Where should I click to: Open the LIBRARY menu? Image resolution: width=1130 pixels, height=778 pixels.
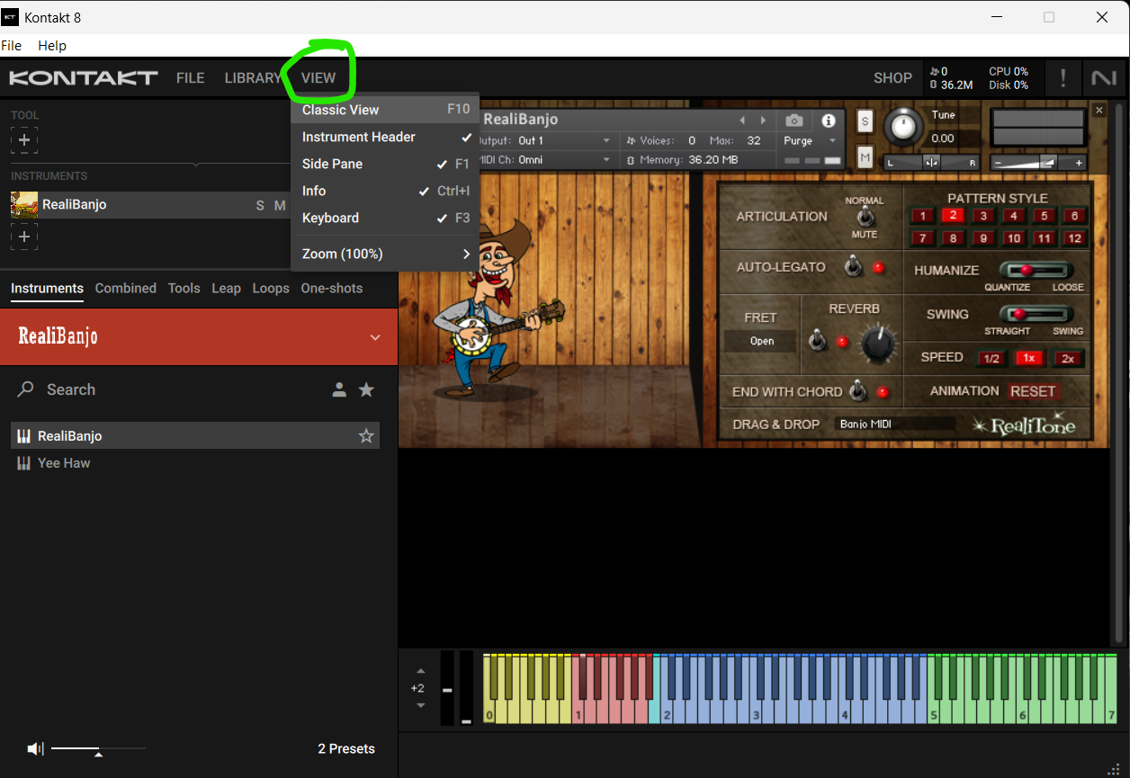pos(253,78)
